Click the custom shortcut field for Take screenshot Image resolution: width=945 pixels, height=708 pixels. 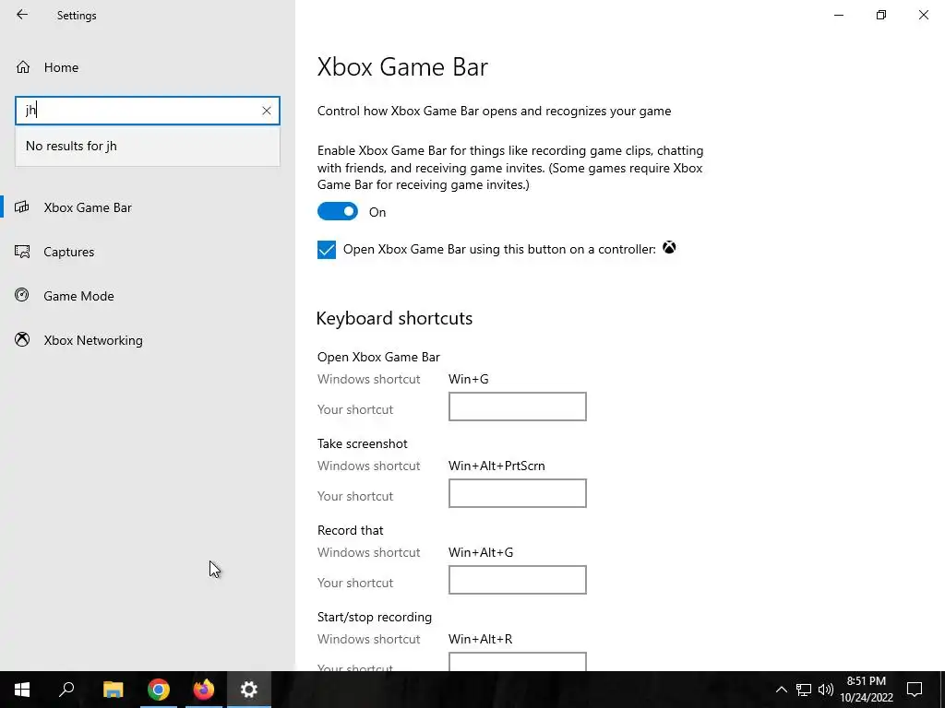click(517, 494)
